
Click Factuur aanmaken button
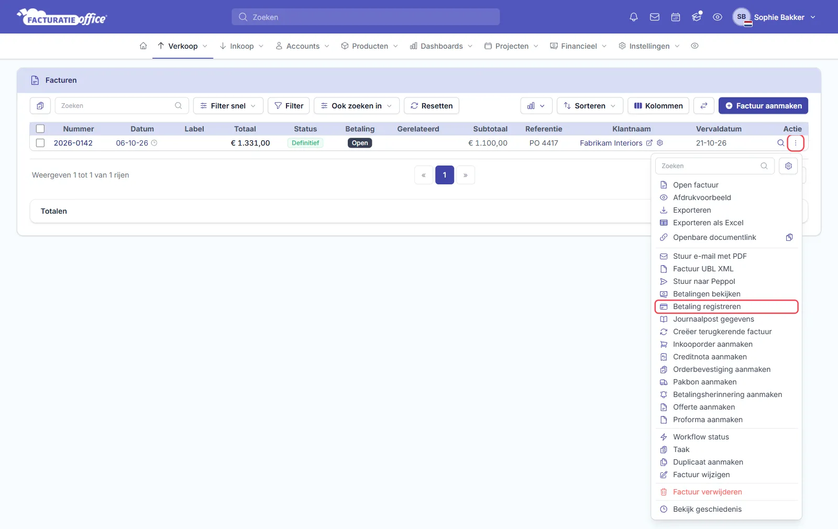[763, 106]
